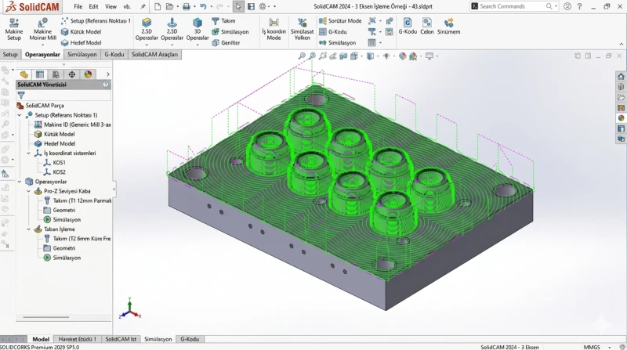Select Simülasyon under Taban İşleme

tap(62, 258)
